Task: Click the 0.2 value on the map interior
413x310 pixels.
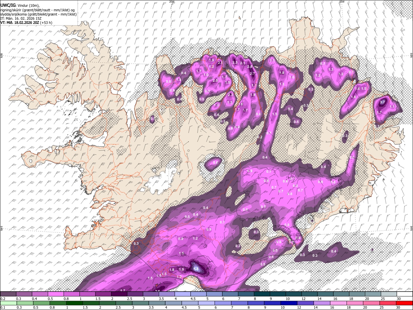Action: (x=260, y=137)
